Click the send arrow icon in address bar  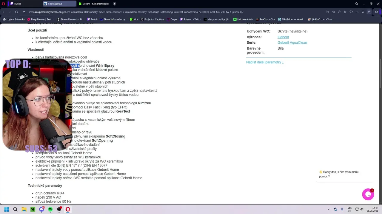pos(345,12)
